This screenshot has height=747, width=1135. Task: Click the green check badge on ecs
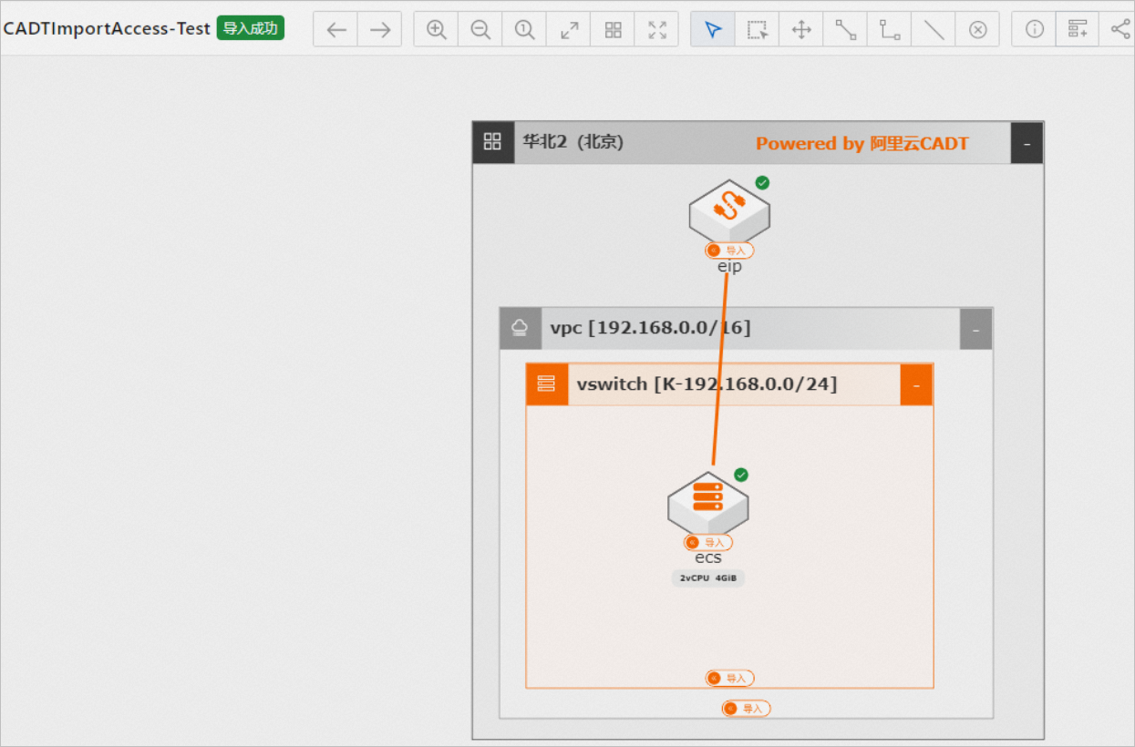point(741,476)
